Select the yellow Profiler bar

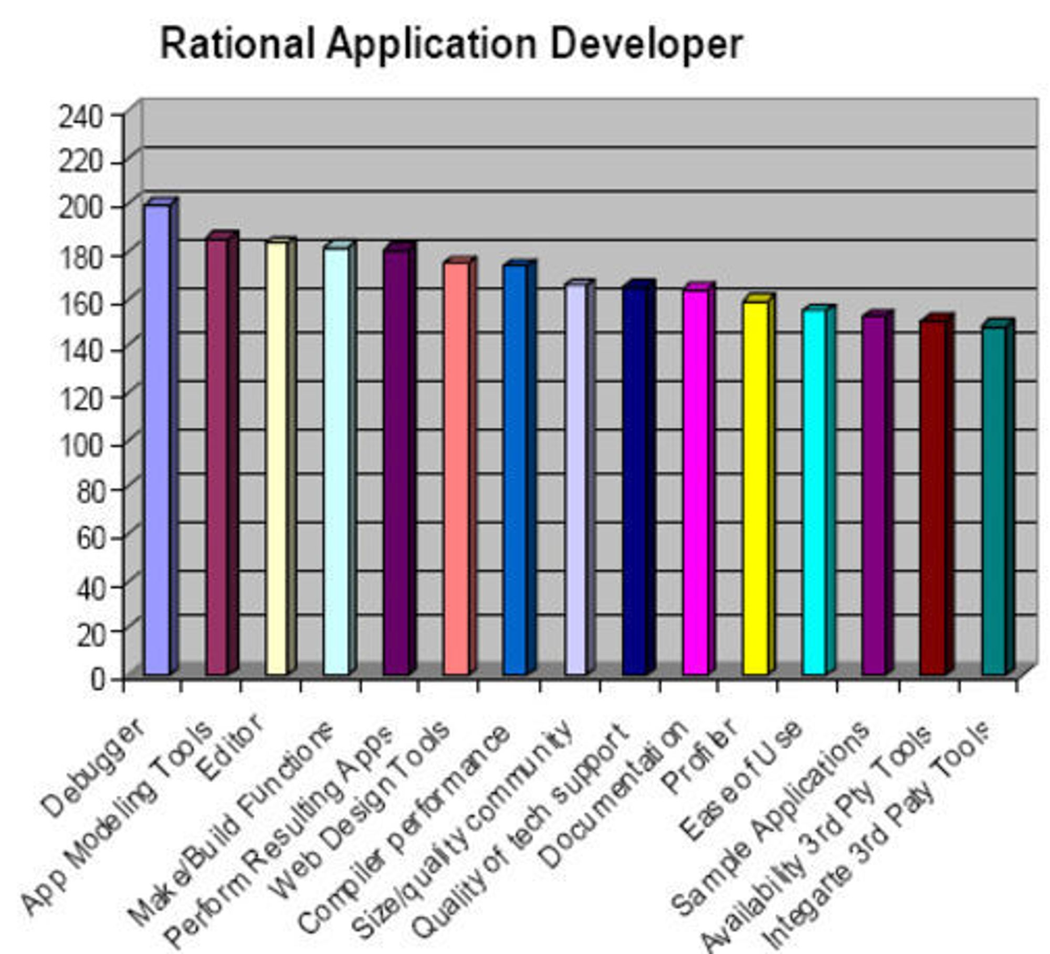(759, 484)
